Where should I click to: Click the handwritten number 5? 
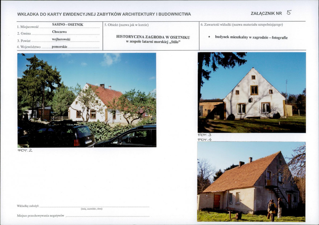click(x=289, y=12)
